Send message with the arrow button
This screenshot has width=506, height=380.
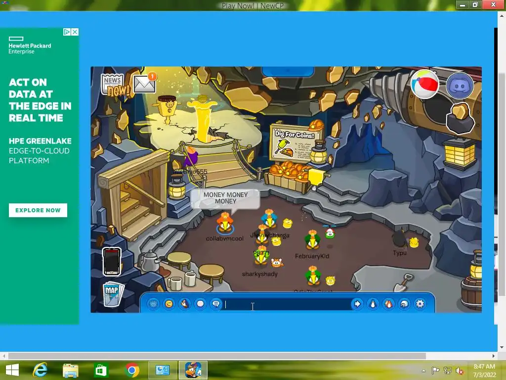pyautogui.click(x=357, y=304)
